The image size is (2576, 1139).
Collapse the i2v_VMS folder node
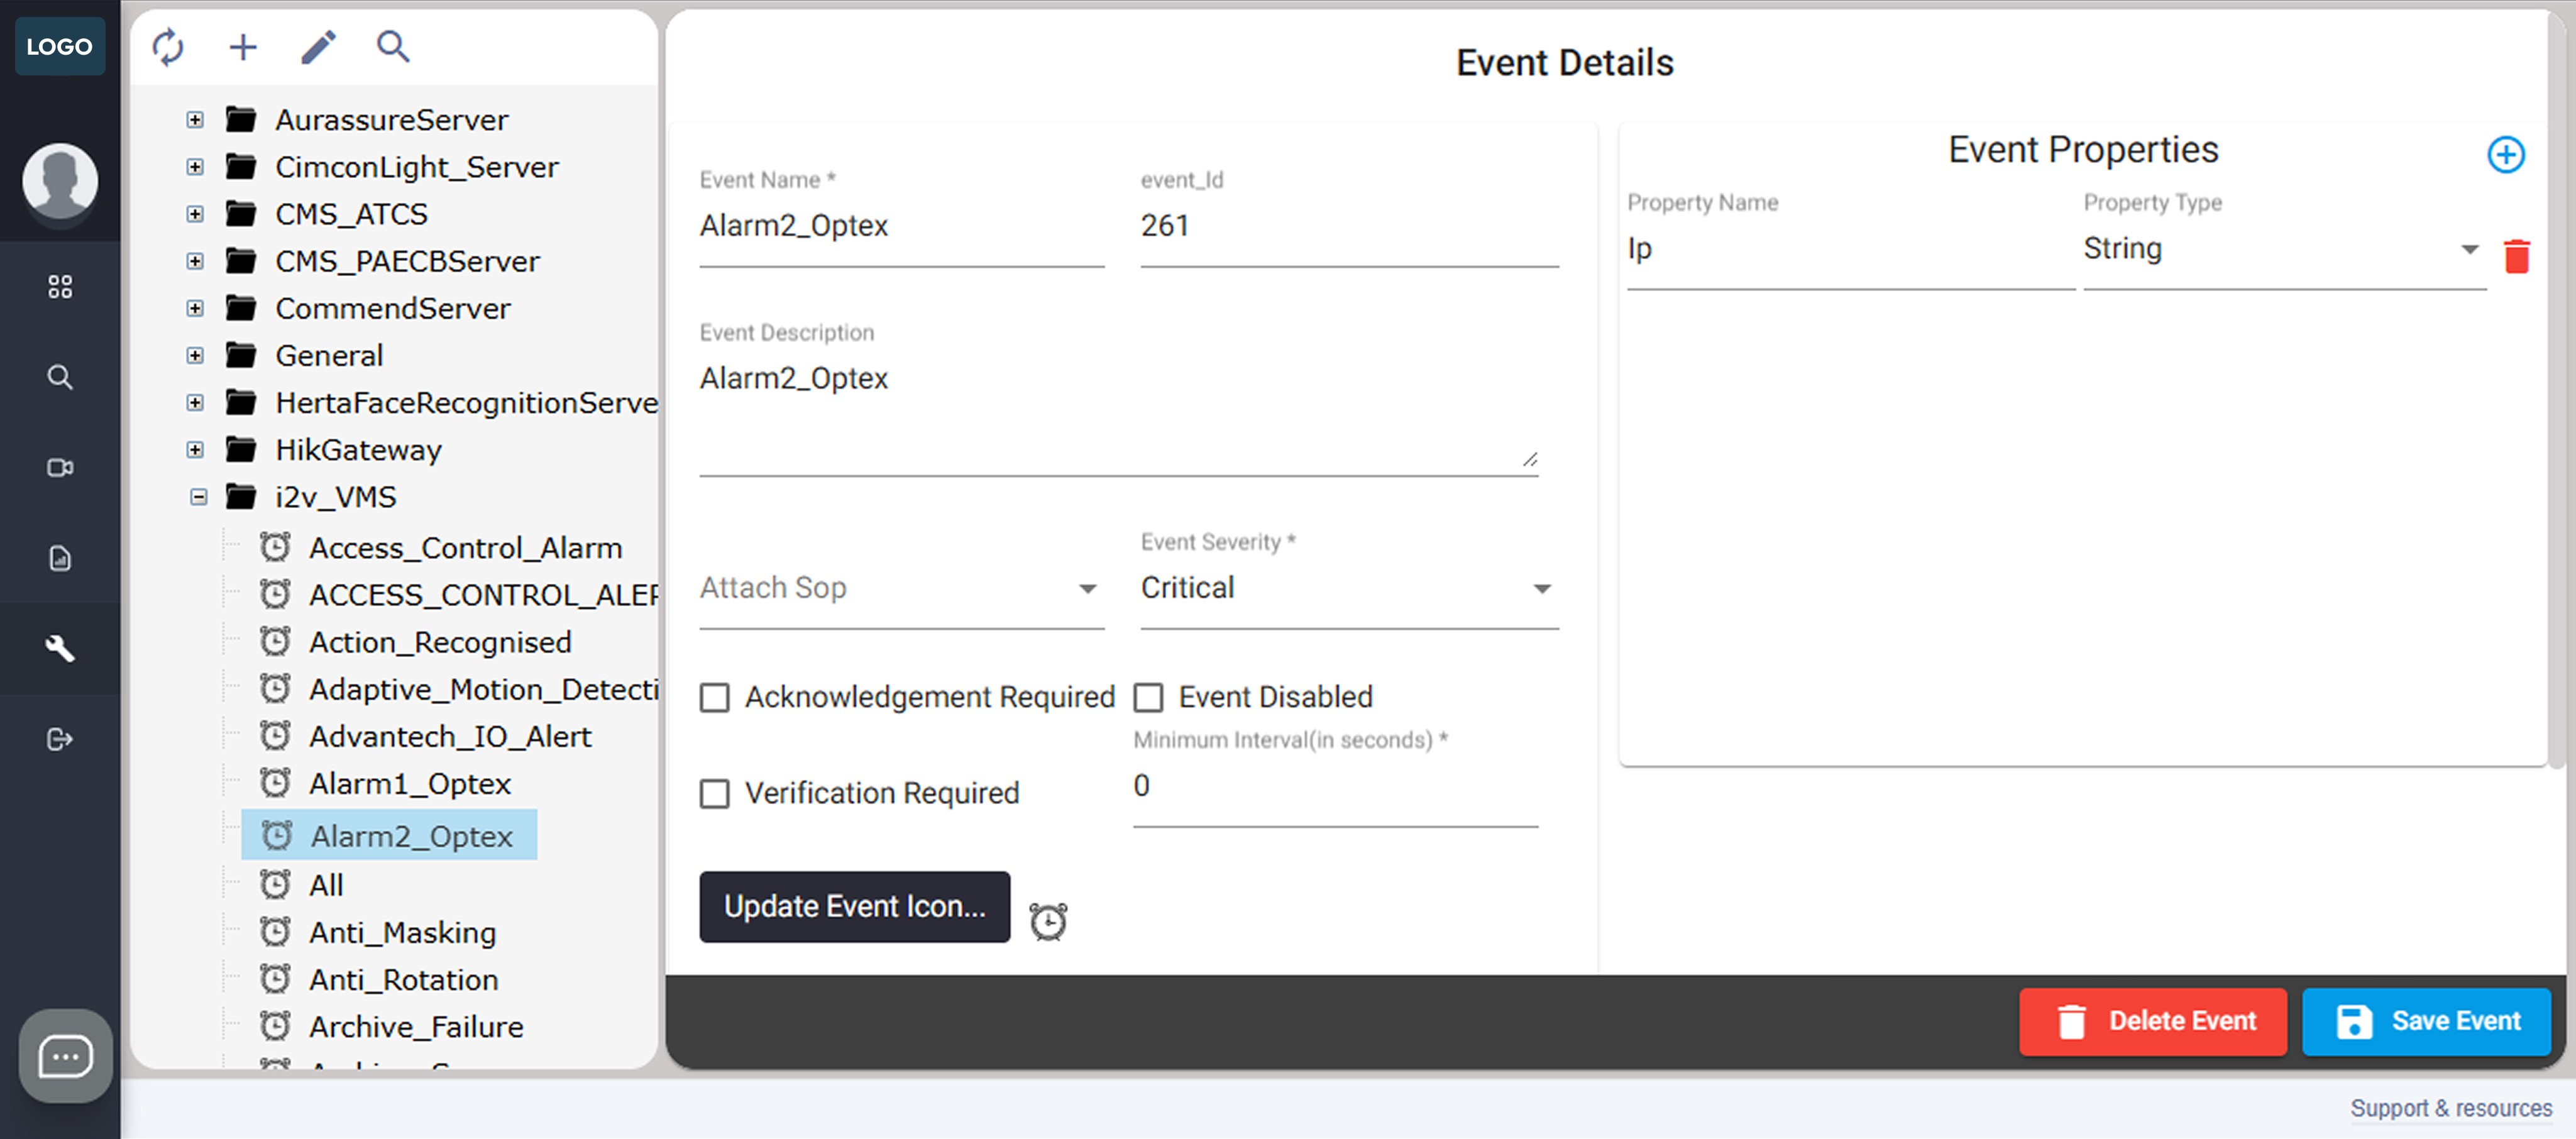tap(198, 497)
